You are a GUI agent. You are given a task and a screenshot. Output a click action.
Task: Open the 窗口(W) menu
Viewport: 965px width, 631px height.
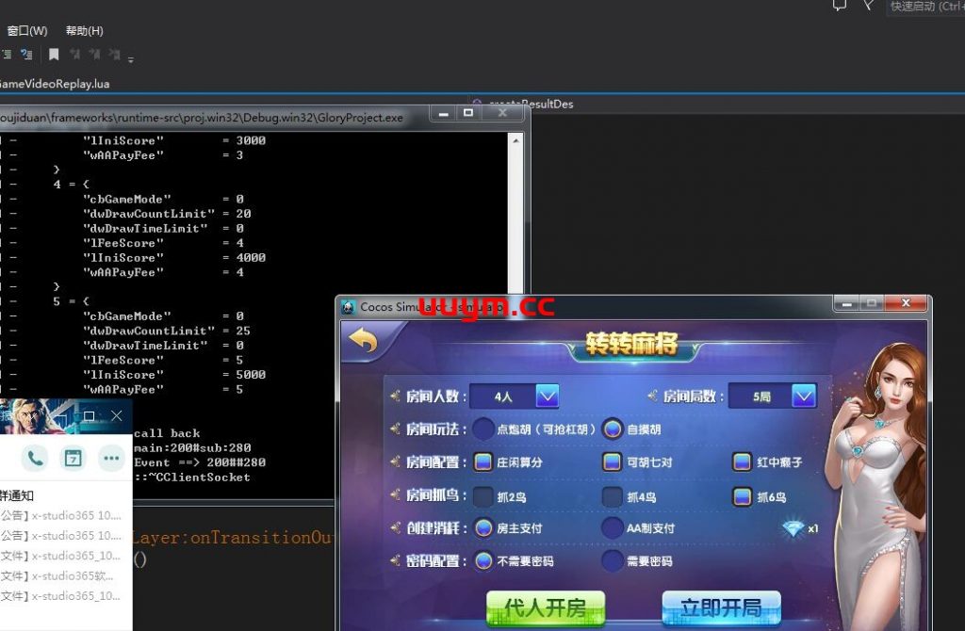(27, 31)
